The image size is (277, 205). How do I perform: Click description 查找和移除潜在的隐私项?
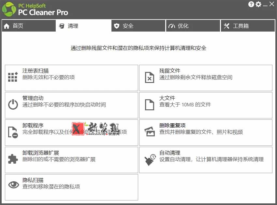coord(51,187)
